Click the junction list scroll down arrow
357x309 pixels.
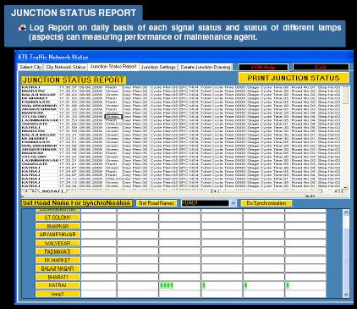346,295
